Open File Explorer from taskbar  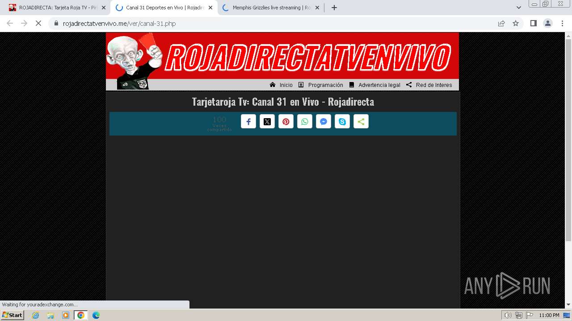pos(50,315)
